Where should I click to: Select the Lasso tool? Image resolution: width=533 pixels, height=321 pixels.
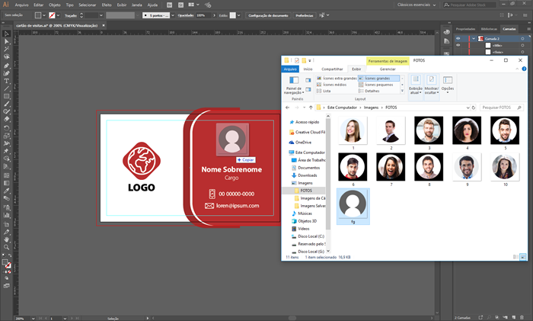coord(6,57)
